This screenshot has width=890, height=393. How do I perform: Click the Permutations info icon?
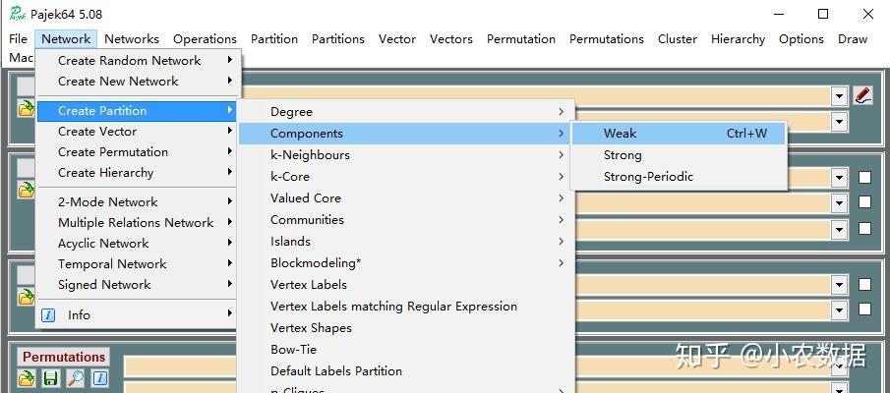point(99,378)
